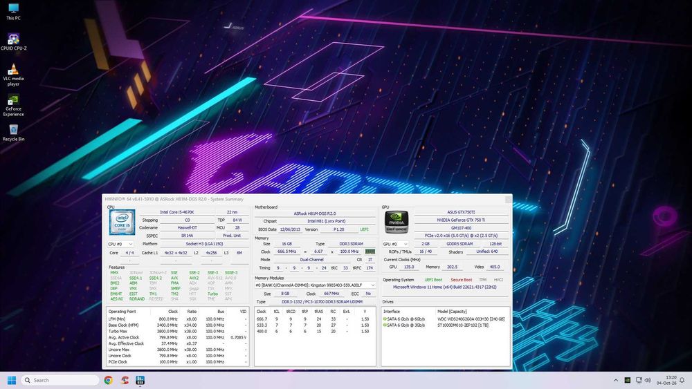Click the Intel H81 (Lynx Point) chipset
The width and height of the screenshot is (692, 389).
pyautogui.click(x=327, y=221)
